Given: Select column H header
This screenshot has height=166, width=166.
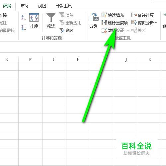Looking at the screenshot, I should [x=78, y=59].
